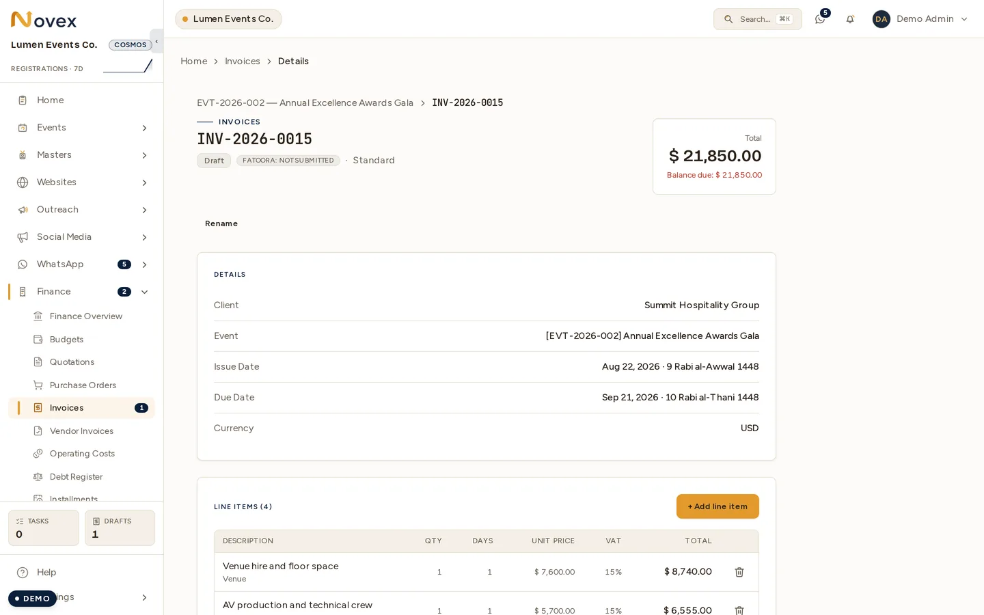Open Purchase Orders
Viewport: 984px width, 615px height.
coord(83,385)
